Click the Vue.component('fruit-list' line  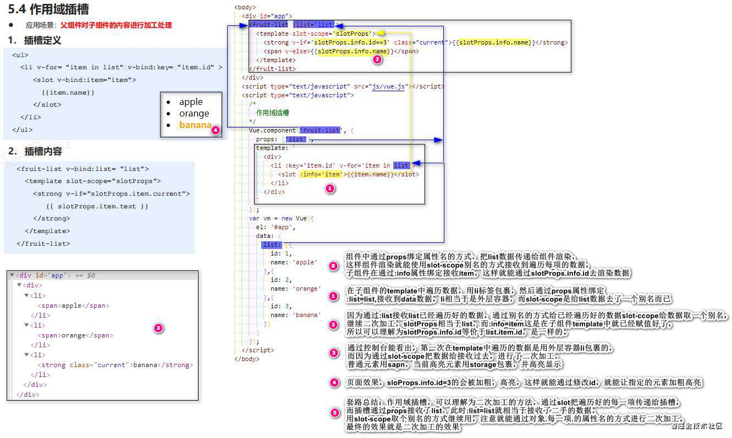[x=301, y=130]
